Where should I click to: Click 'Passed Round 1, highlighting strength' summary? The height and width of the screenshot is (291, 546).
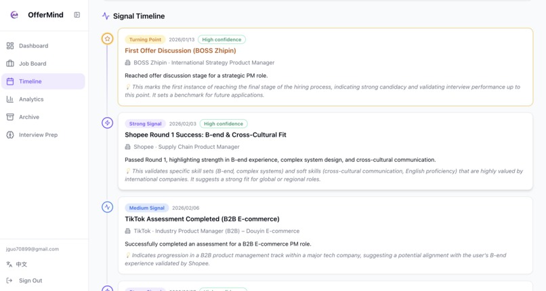(280, 160)
